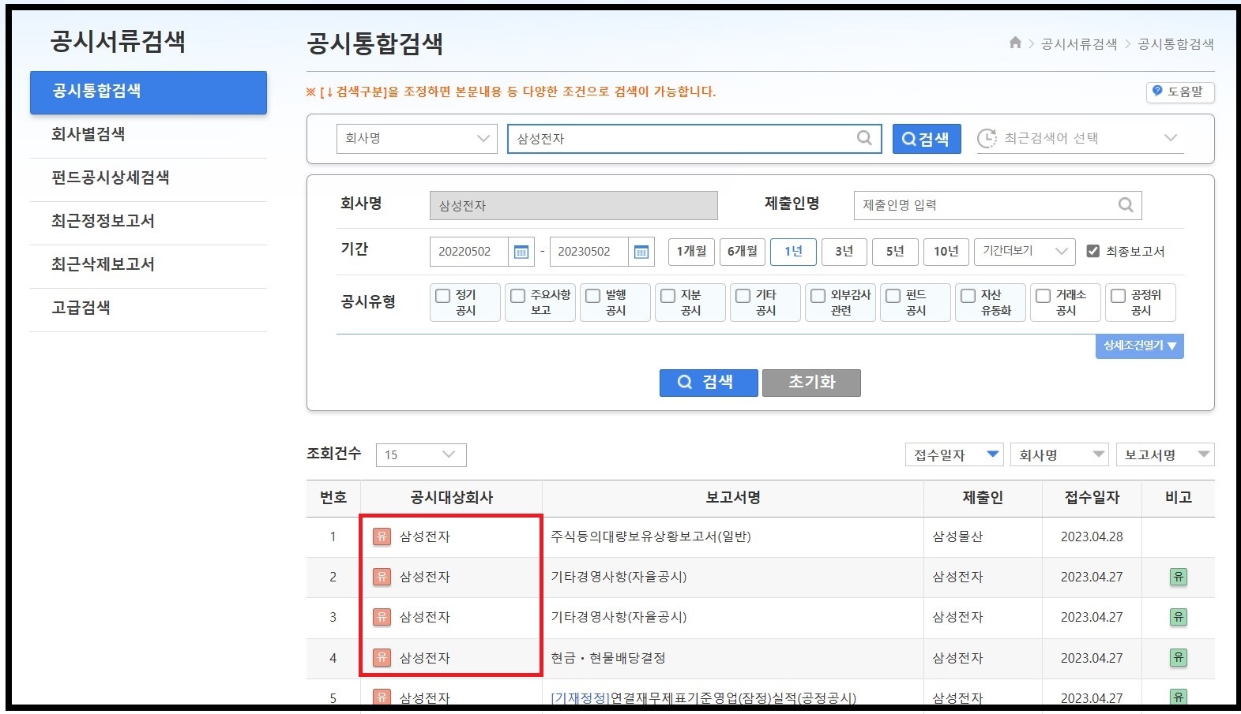This screenshot has width=1241, height=714.
Task: Click the blue 검색 button beside the search box
Action: pos(927,139)
